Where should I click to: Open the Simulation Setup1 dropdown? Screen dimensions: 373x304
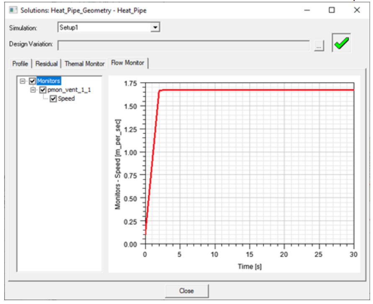point(155,28)
